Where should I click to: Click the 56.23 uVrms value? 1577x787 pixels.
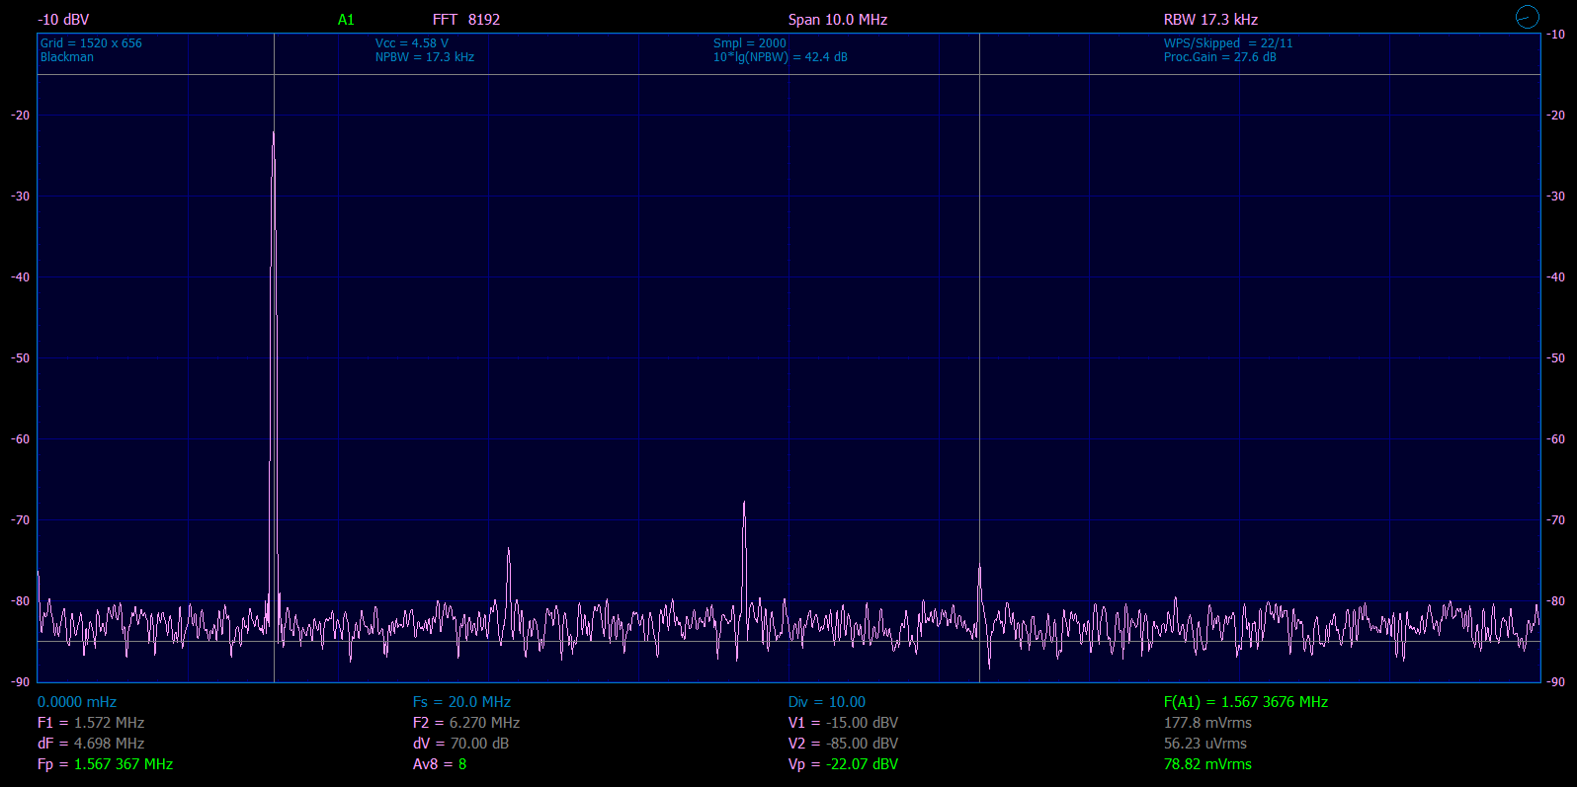point(1205,744)
